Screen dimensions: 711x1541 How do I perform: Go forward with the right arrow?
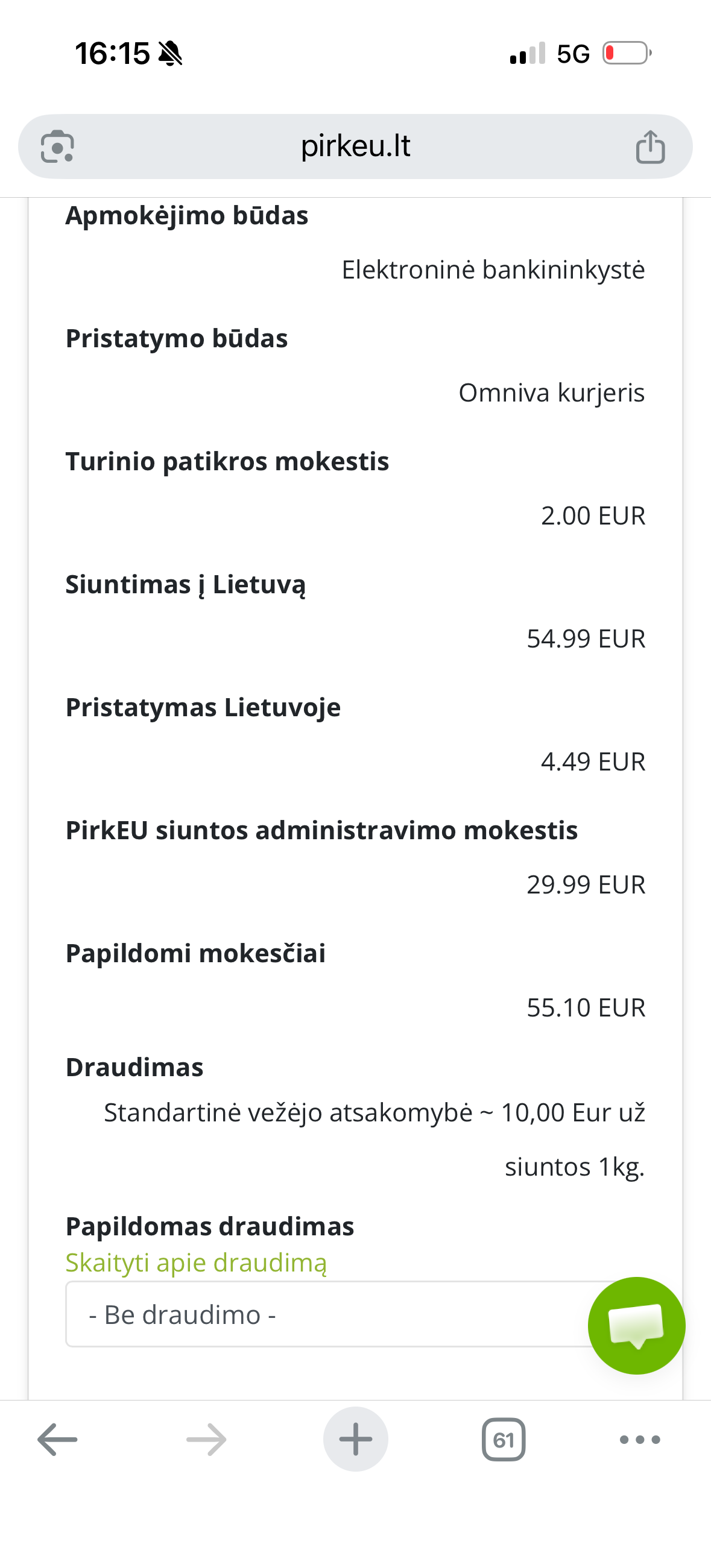(206, 1439)
